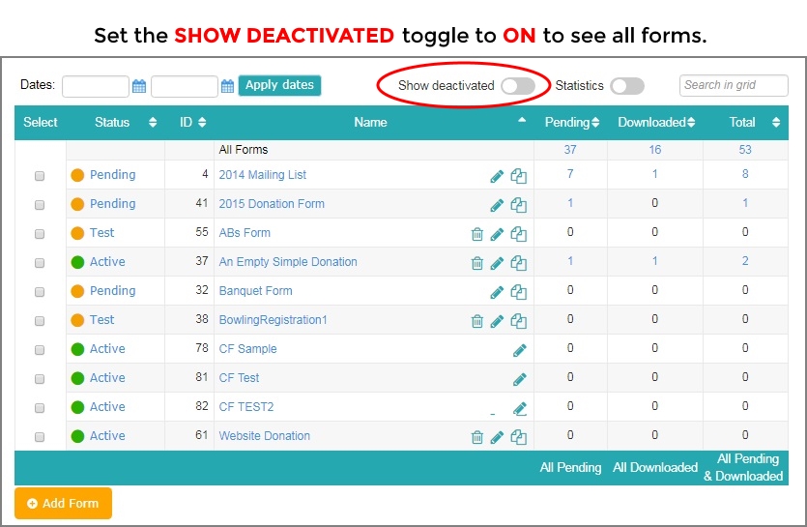Viewport: 807px width, 527px height.
Task: Enable the Statistics toggle
Action: [x=627, y=86]
